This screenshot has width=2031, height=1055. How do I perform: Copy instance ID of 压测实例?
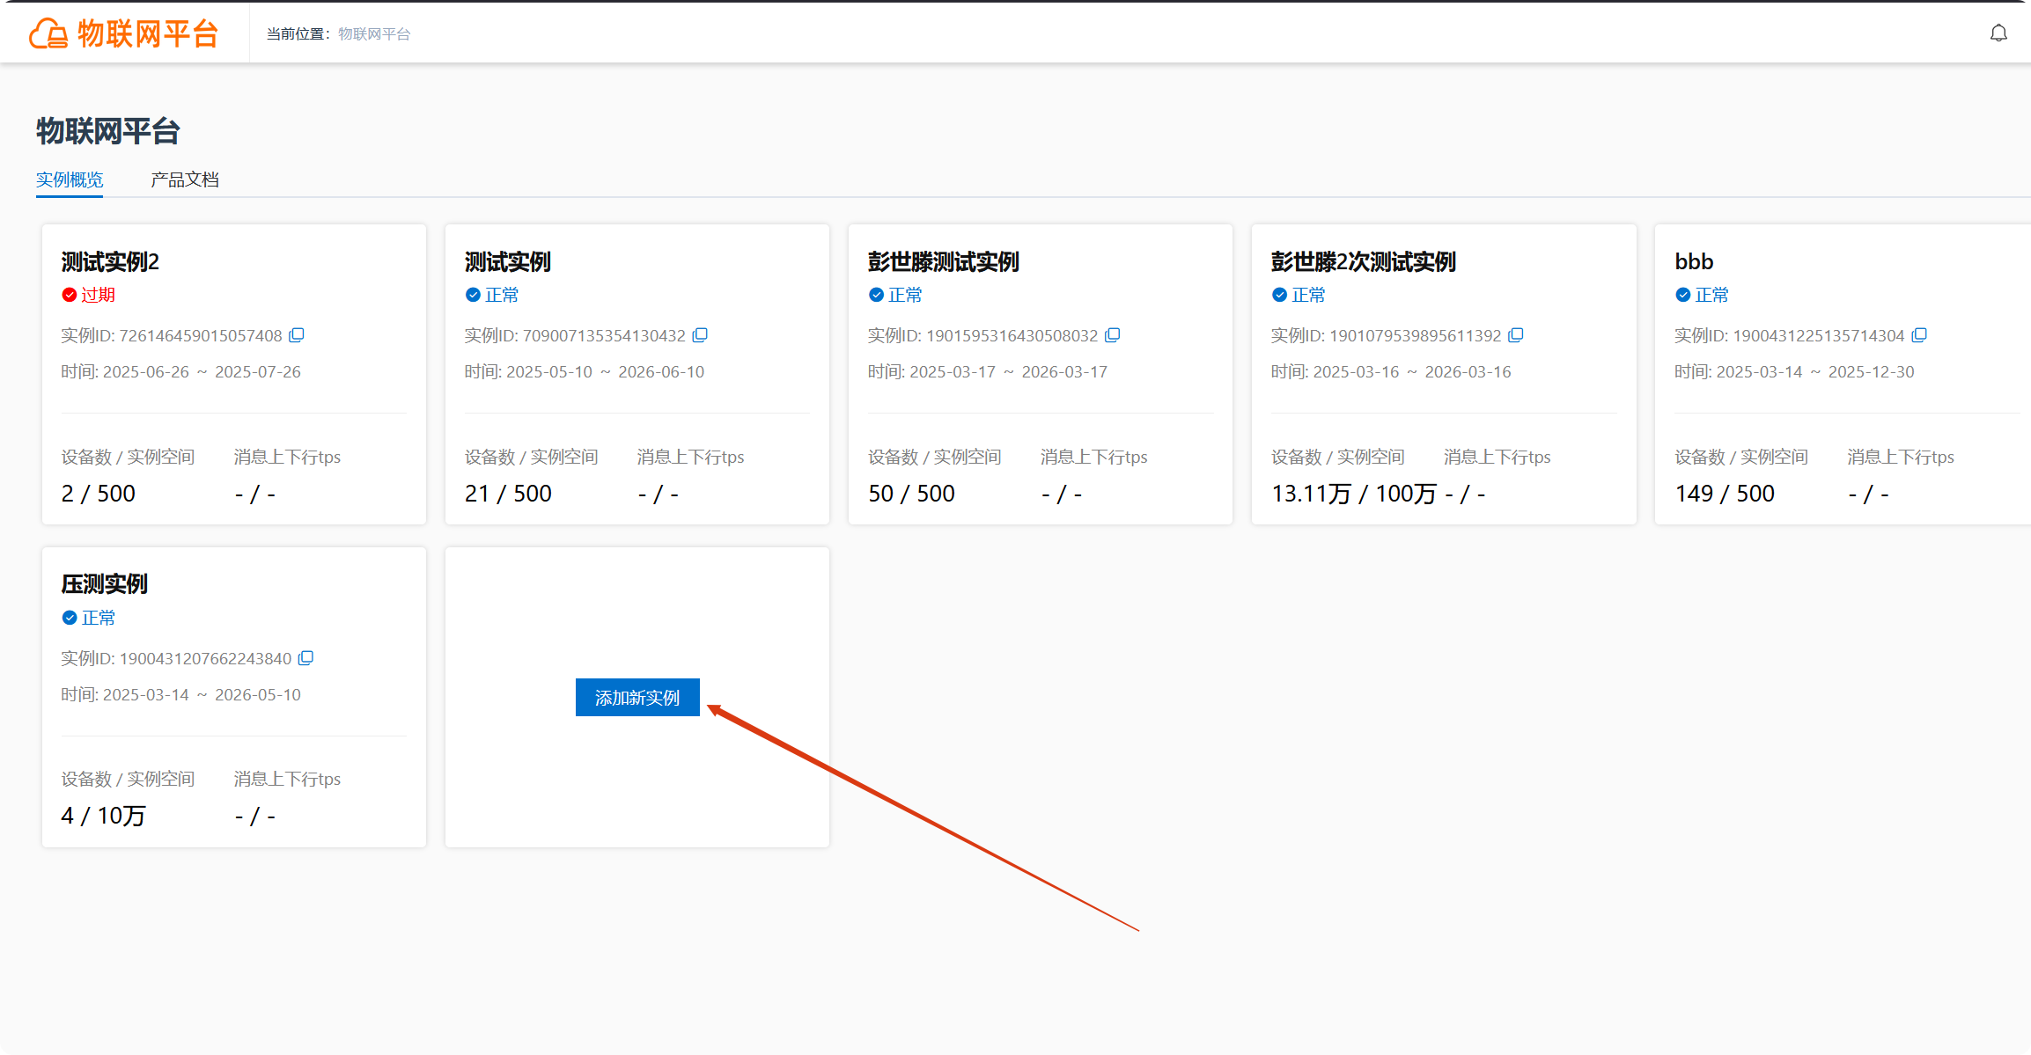point(306,658)
